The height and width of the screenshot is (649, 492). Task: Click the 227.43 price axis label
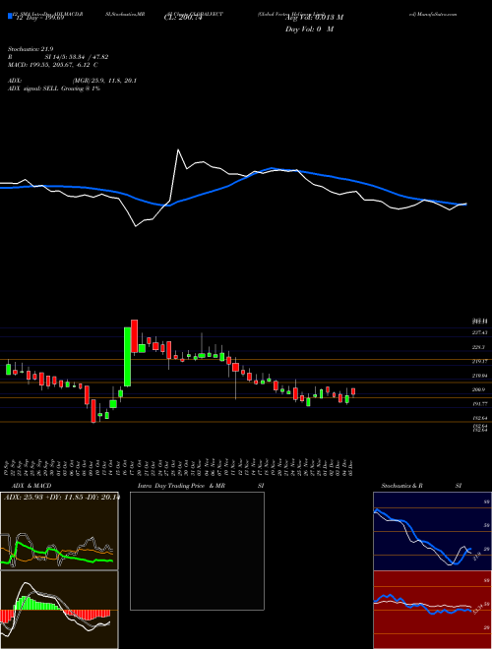(x=479, y=332)
